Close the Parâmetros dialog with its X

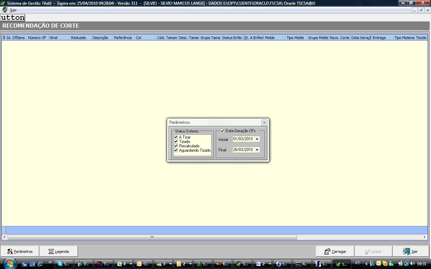tap(264, 123)
